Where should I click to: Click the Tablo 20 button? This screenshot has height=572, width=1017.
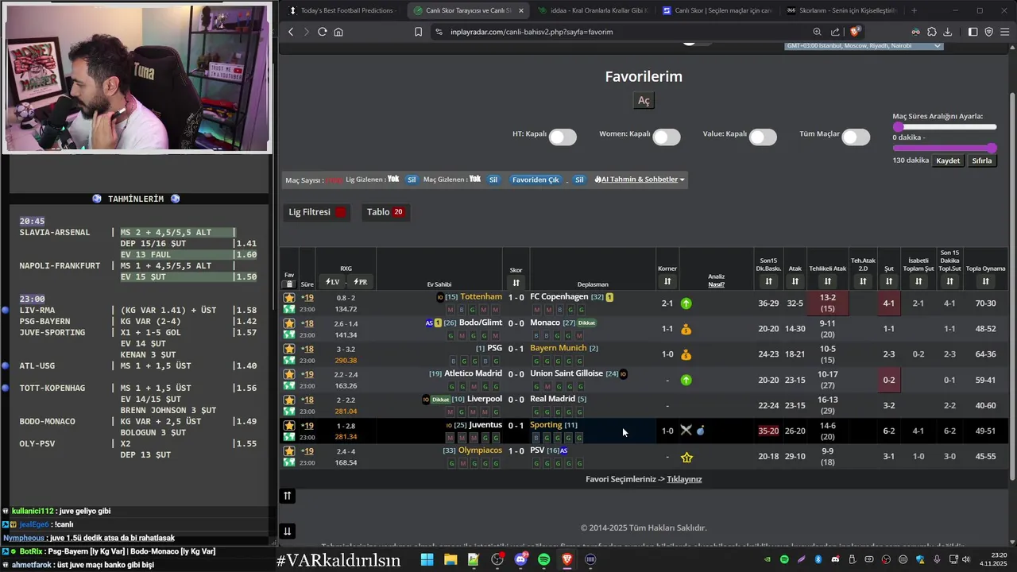tap(385, 212)
